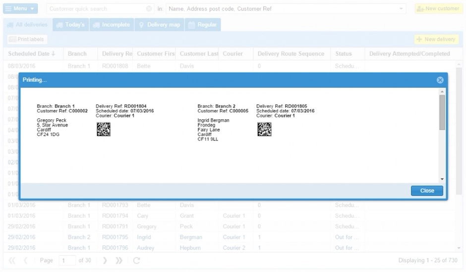Click the Branch column header

click(x=80, y=54)
